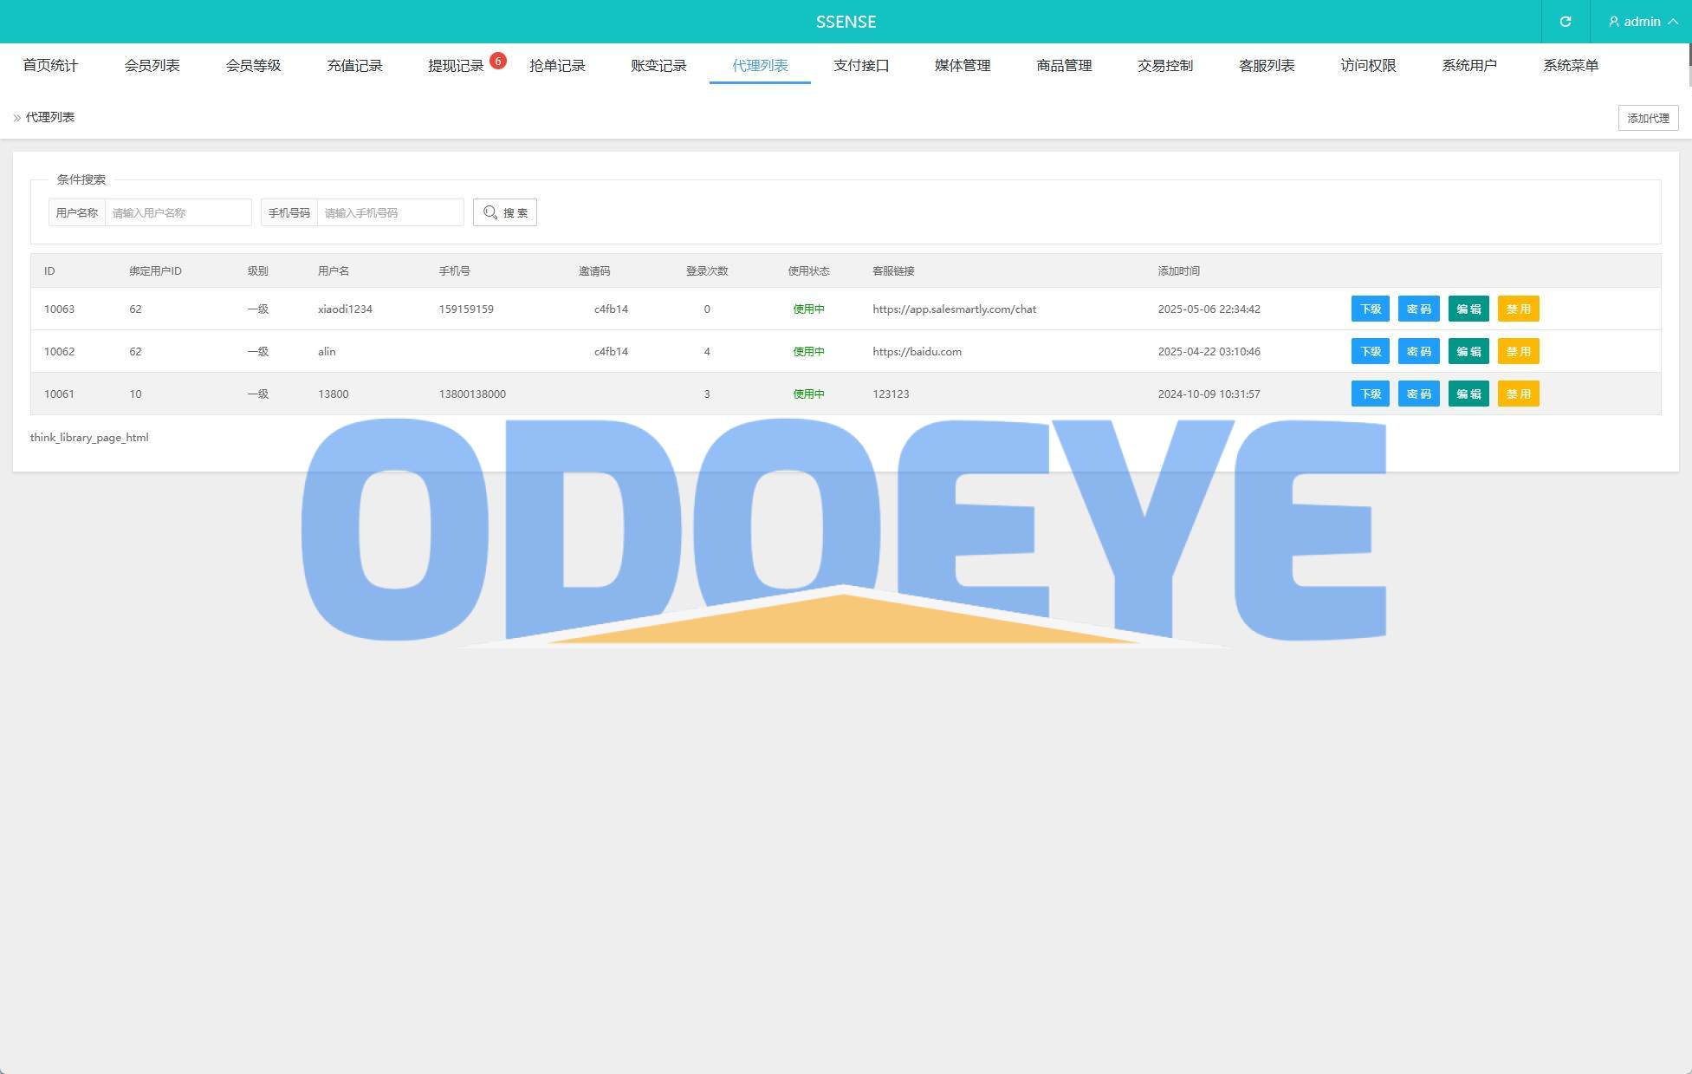Click the baidu.com customer service link

[x=917, y=351]
